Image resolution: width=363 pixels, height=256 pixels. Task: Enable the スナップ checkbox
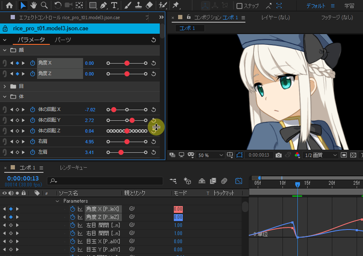[239, 6]
